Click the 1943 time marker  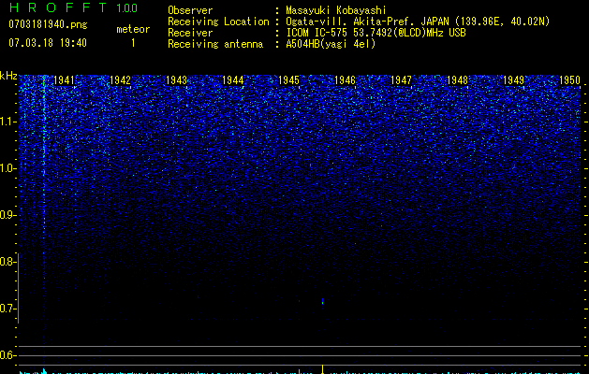177,80
